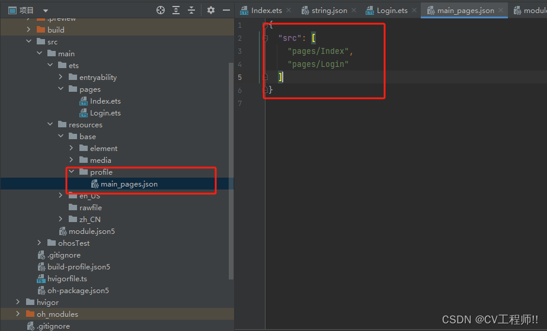Switch to the string.json tab
Image resolution: width=547 pixels, height=331 pixels.
330,11
